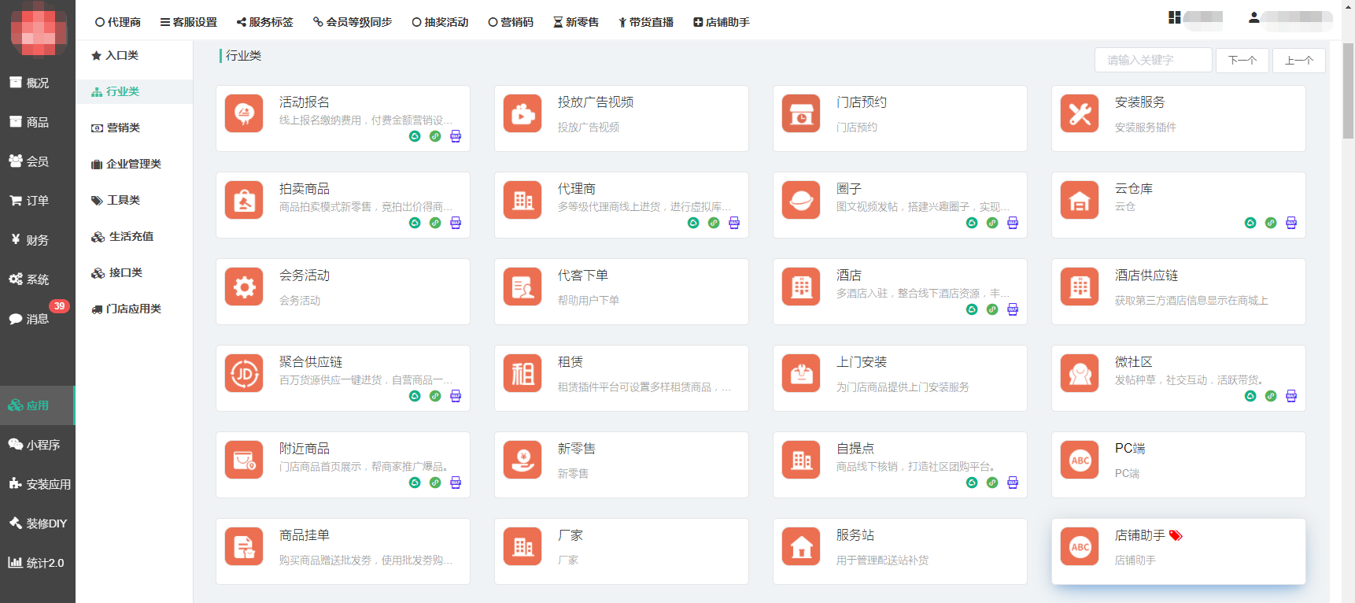This screenshot has width=1355, height=603.
Task: Open the 活动报名 app icon
Action: [244, 114]
